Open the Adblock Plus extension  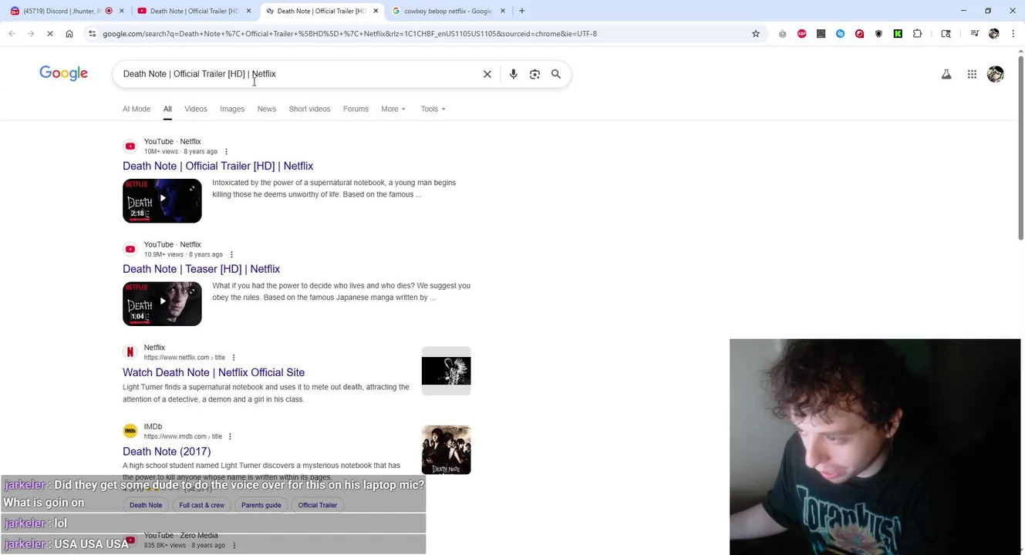pyautogui.click(x=802, y=34)
